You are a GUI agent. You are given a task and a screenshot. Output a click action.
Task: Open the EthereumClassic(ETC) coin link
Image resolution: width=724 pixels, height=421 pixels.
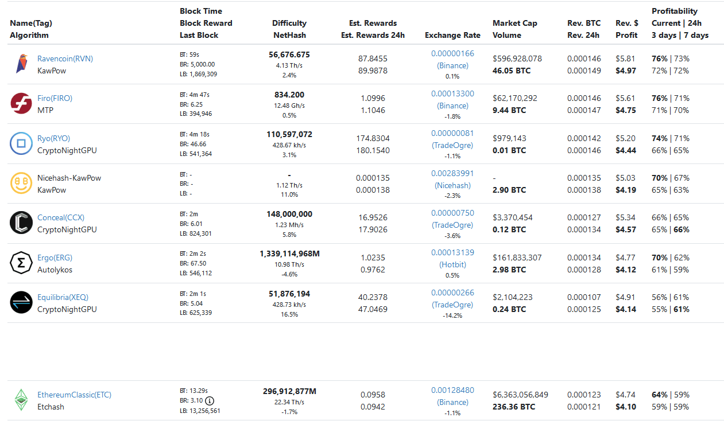point(74,395)
